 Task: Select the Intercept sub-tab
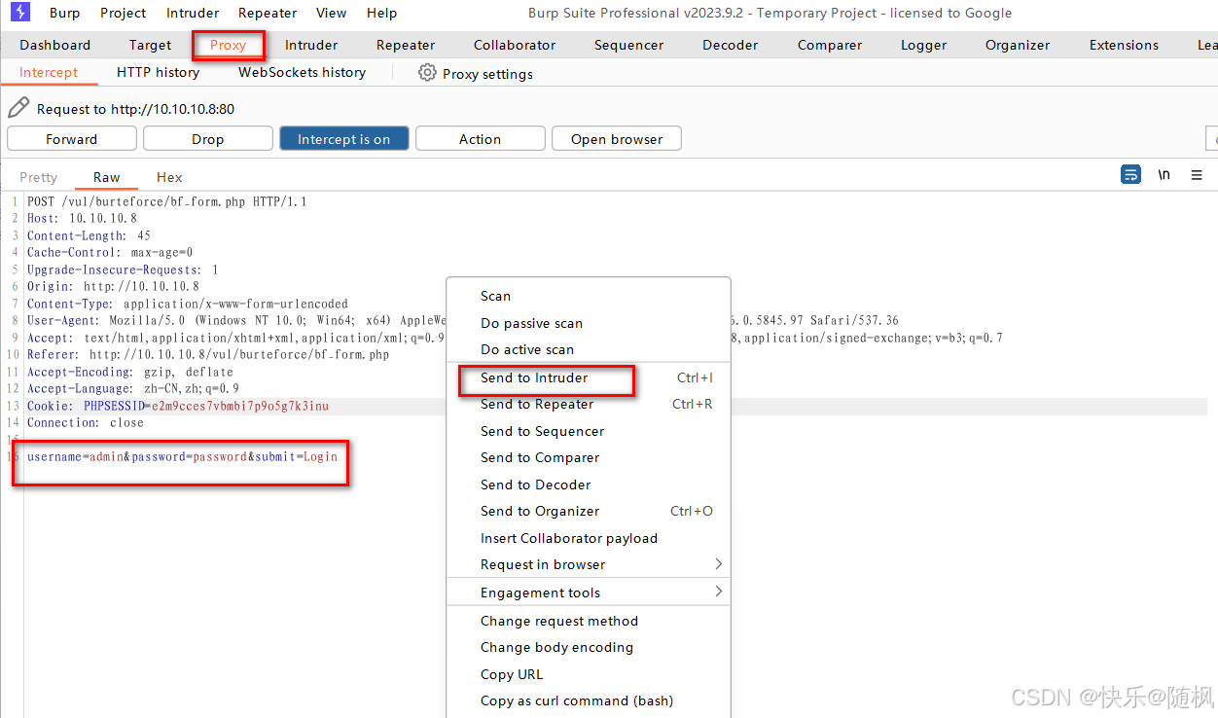[49, 72]
